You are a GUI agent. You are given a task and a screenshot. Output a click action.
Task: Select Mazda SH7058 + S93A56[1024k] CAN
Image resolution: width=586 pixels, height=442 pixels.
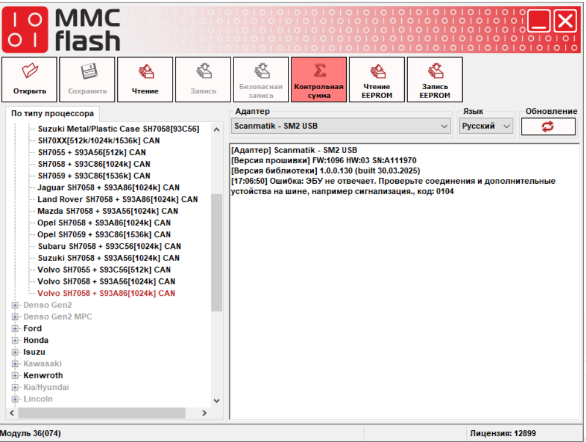[107, 211]
